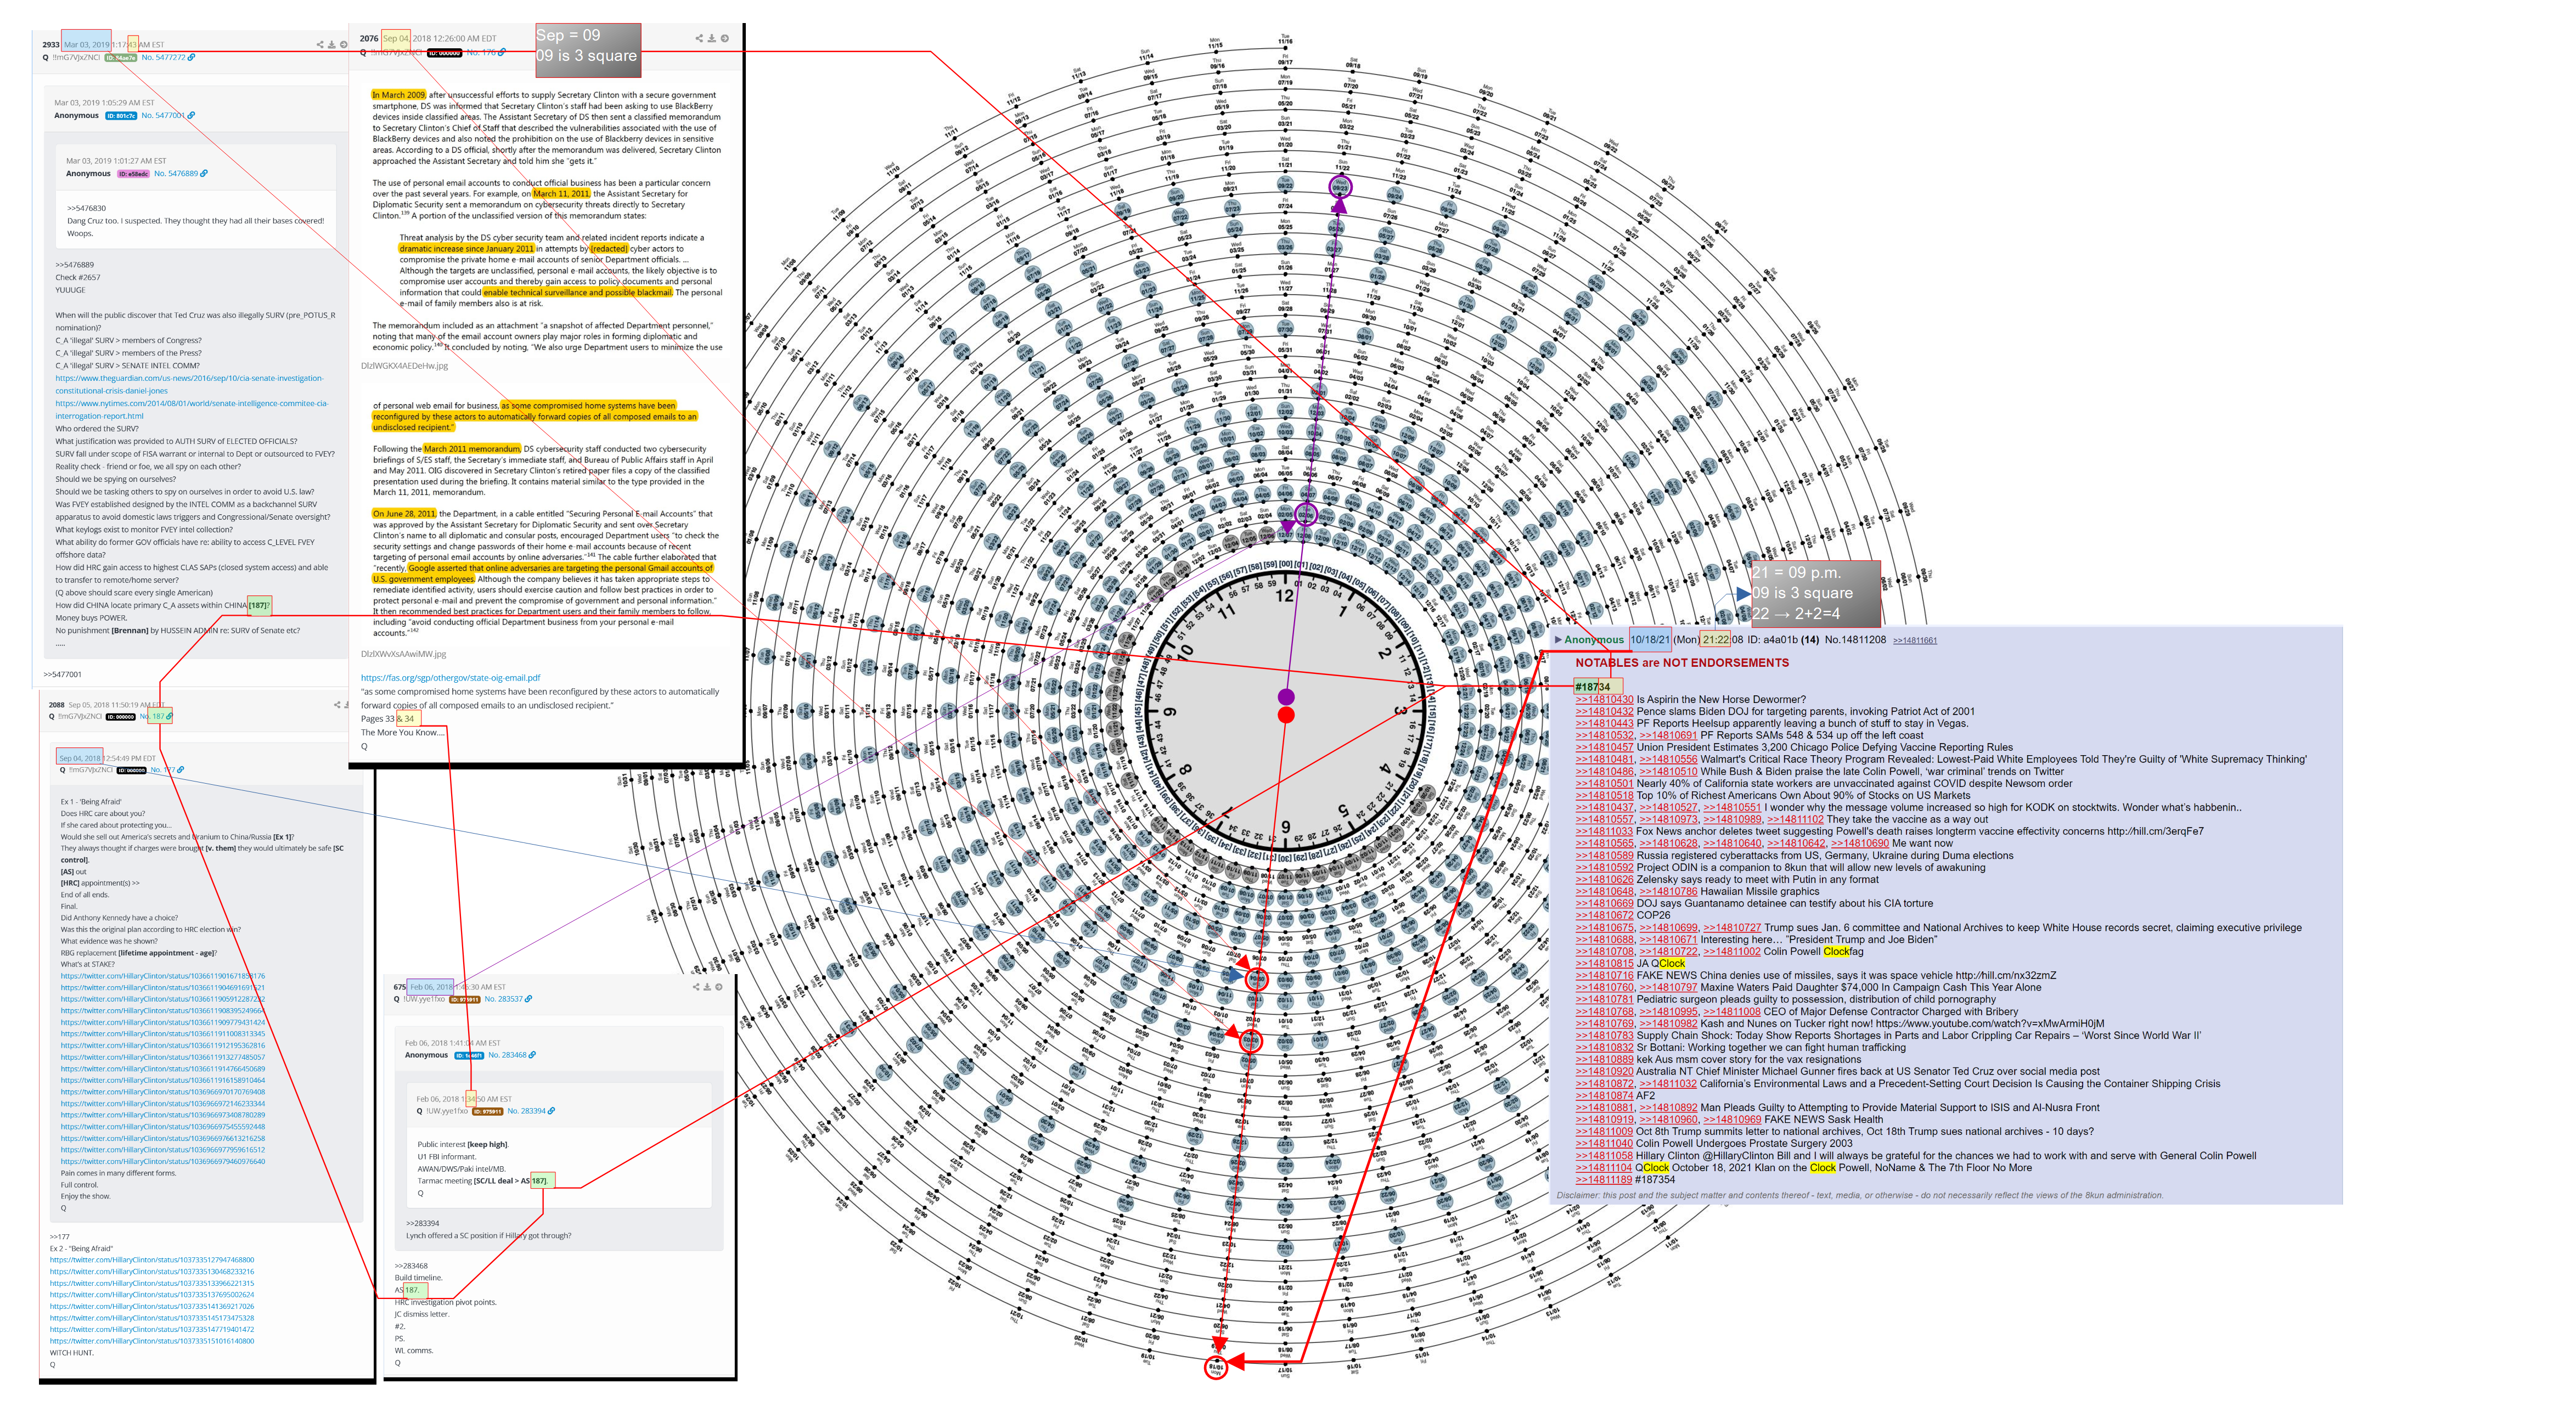
Task: Click the chain icon beside No. 283468
Action: coord(532,1054)
